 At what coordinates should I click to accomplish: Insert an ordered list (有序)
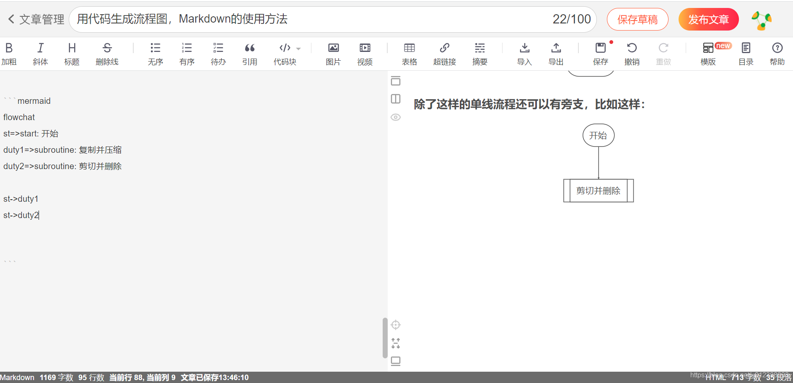point(187,54)
